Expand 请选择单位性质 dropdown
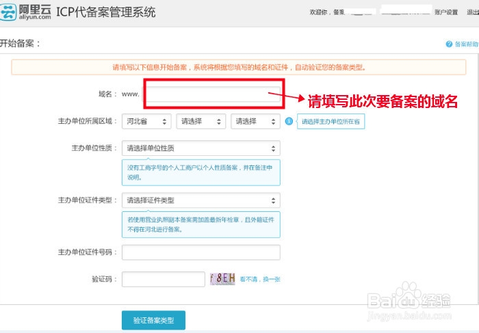Viewport: 479px width, 333px height. tap(201, 148)
